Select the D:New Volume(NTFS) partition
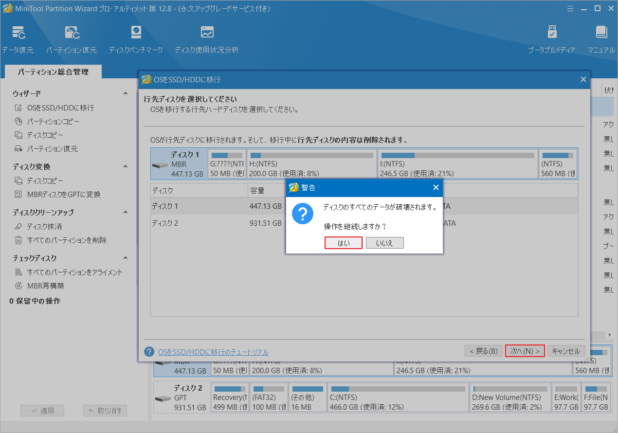Image resolution: width=618 pixels, height=433 pixels. click(510, 397)
